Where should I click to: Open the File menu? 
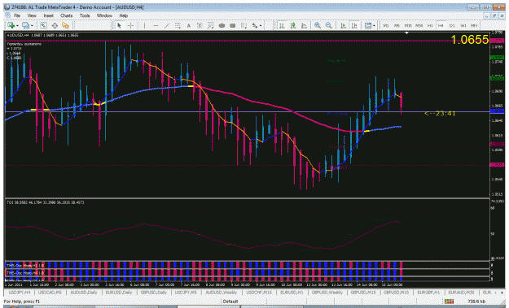coord(17,15)
